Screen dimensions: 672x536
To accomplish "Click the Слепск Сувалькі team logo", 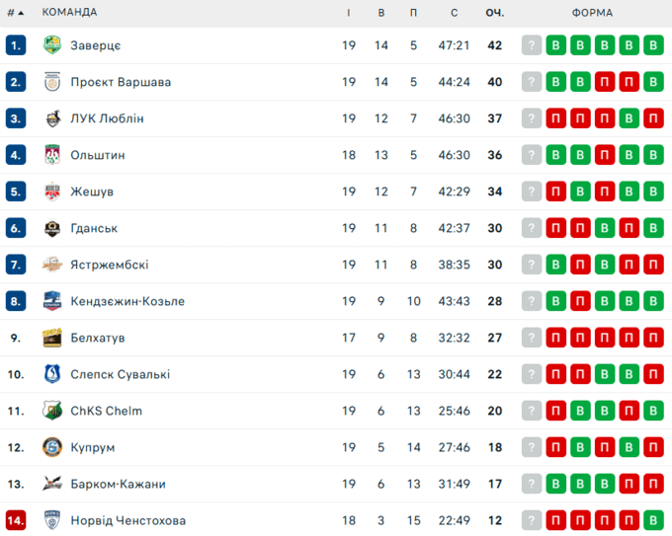I will pos(52,374).
